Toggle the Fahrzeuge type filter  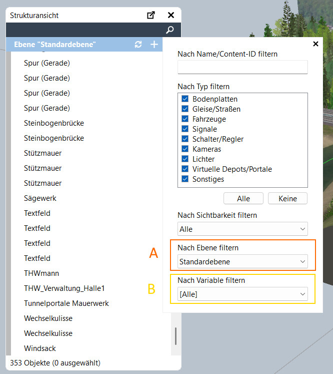point(185,119)
